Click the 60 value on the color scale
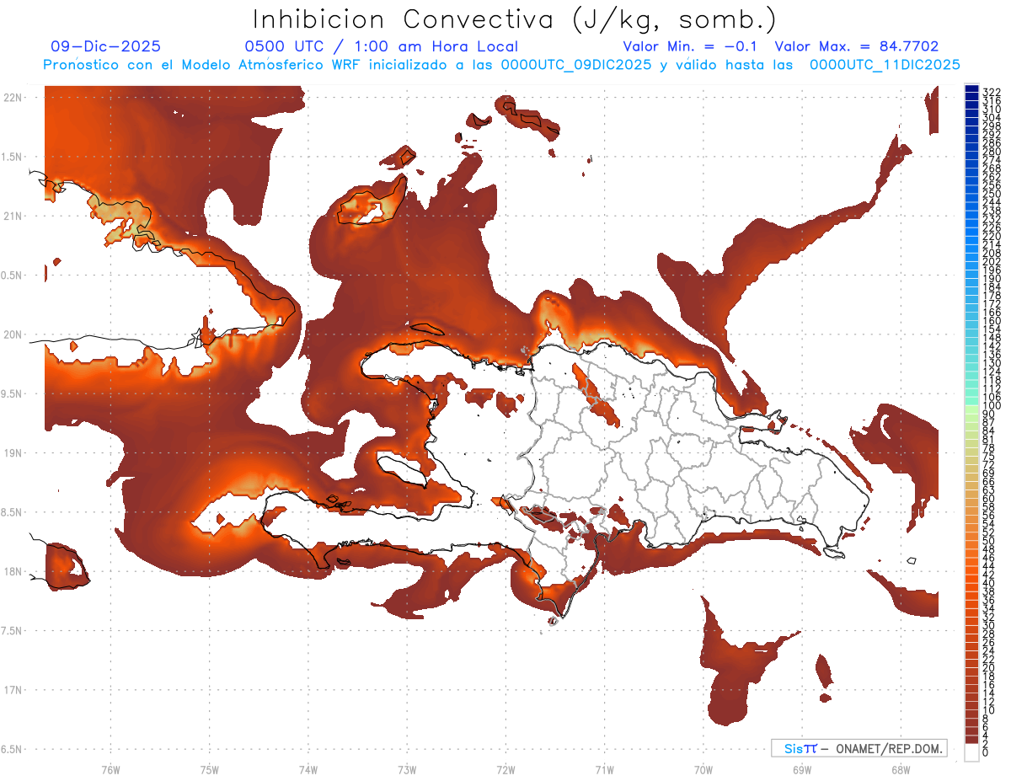The image size is (1011, 781). click(x=988, y=499)
